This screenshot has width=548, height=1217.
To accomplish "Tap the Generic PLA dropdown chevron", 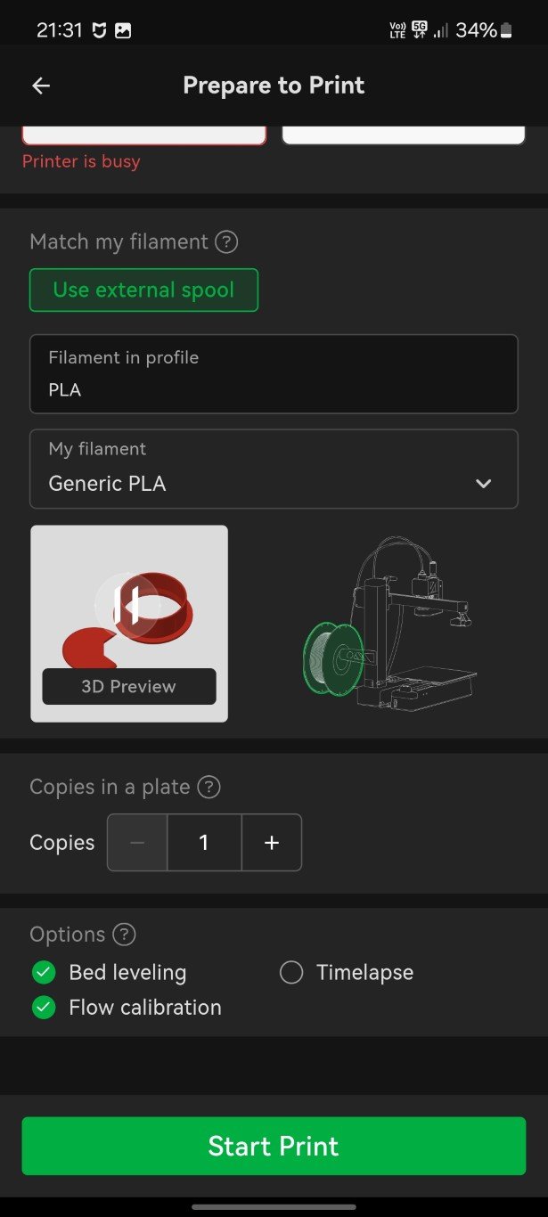I will point(483,484).
